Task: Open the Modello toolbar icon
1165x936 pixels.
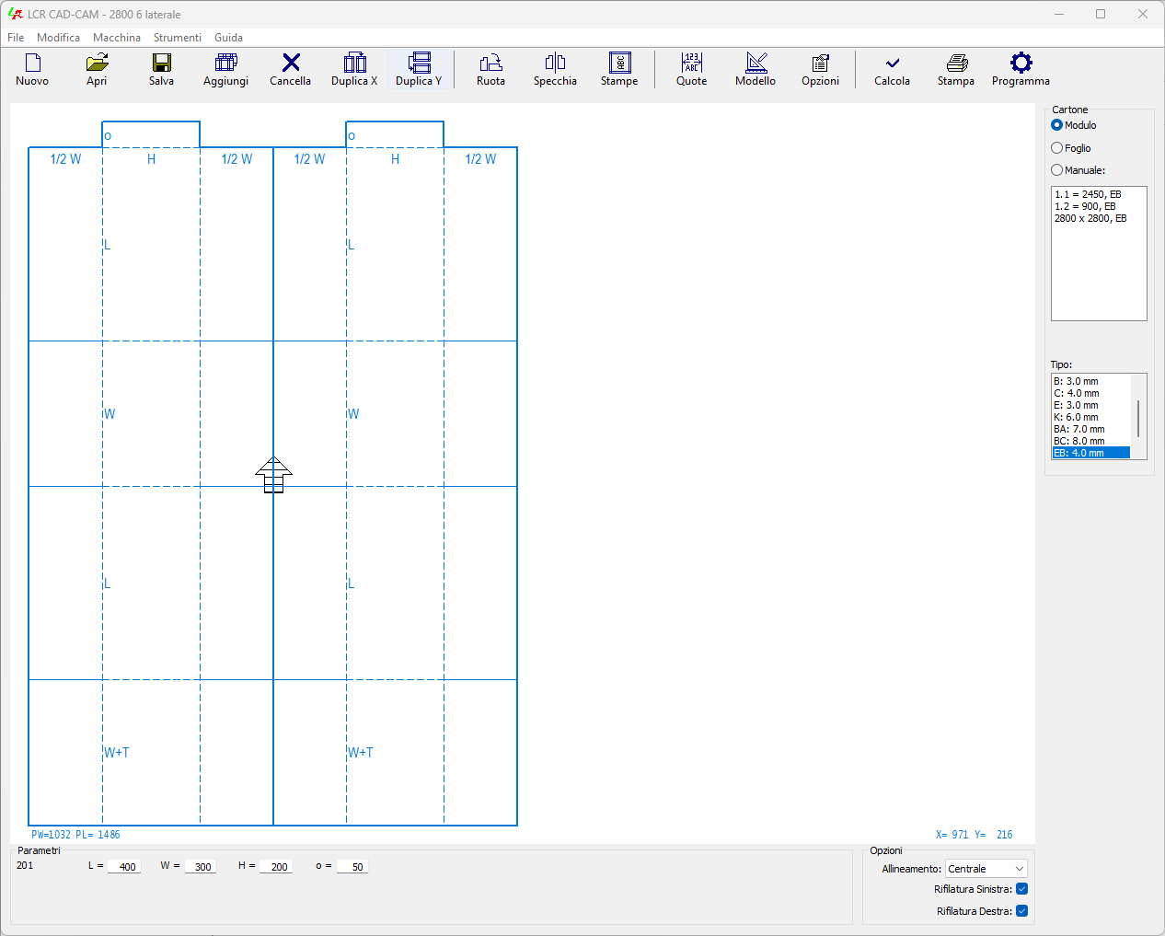Action: point(756,63)
